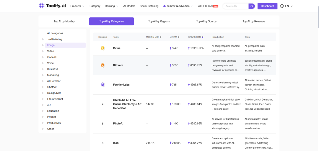Viewport: 319px width, 151px height.
Task: Open the Products dropdown menu
Action: (x=77, y=6)
